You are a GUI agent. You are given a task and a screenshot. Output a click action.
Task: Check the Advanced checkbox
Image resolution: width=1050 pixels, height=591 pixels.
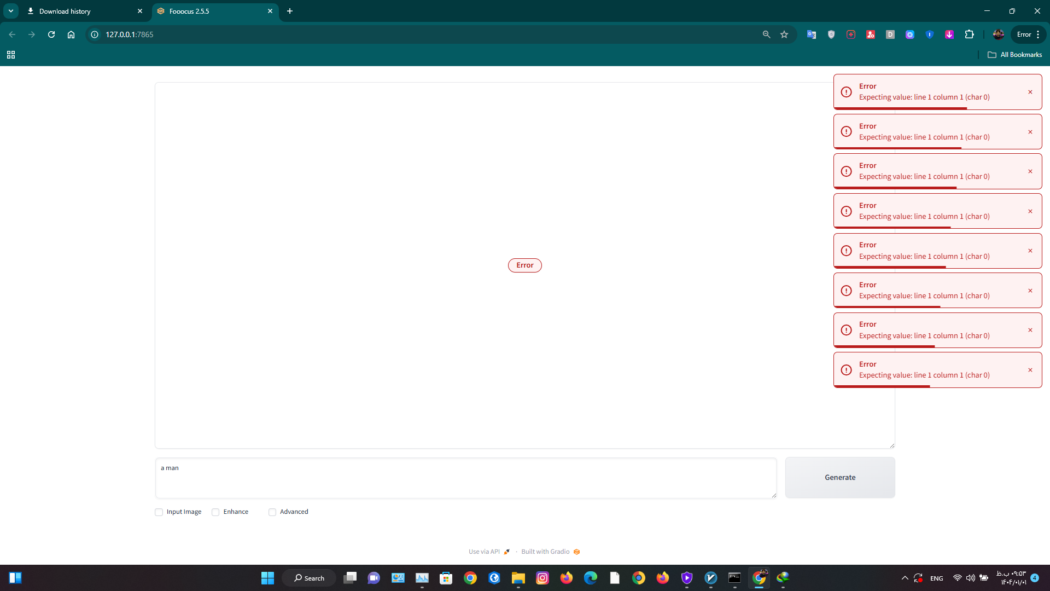click(272, 512)
